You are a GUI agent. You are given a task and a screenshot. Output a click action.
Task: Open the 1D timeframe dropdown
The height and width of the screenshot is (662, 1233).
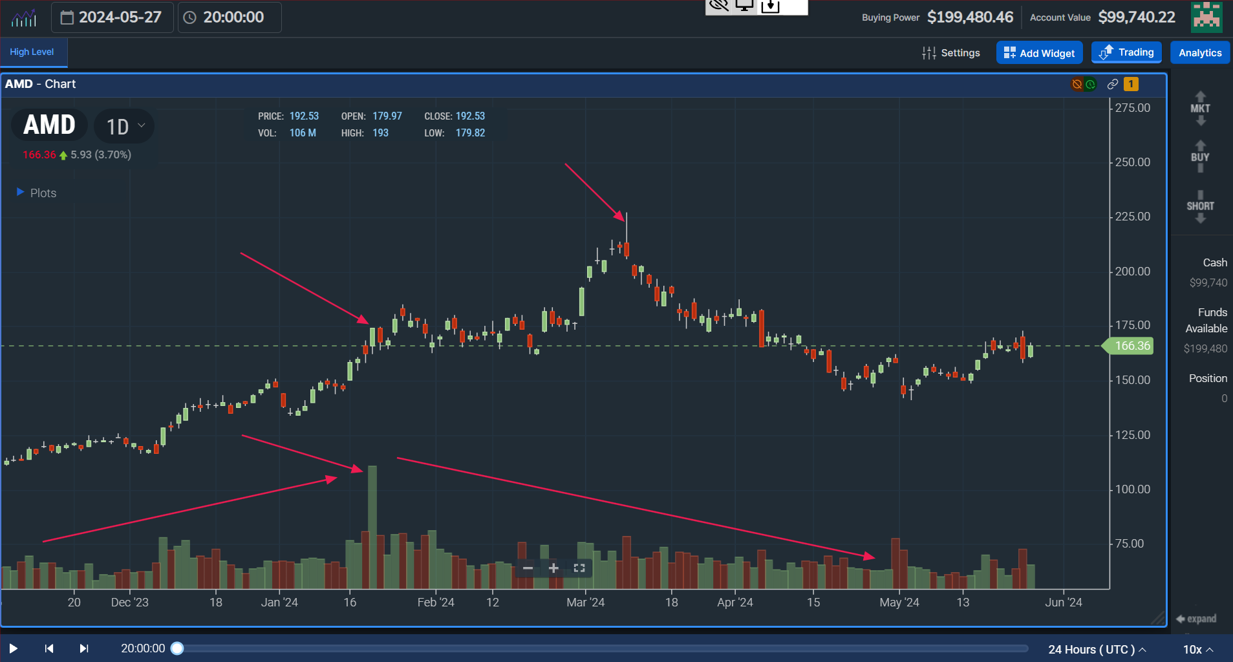pos(123,127)
